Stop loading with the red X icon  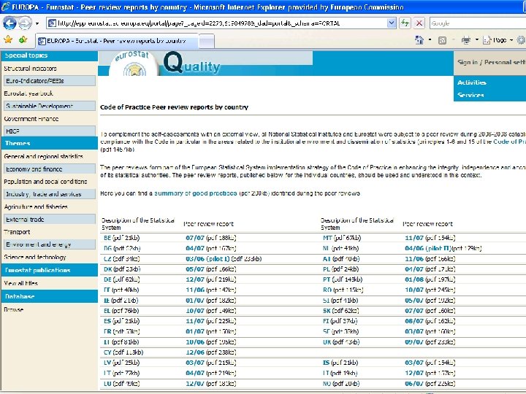[x=419, y=23]
